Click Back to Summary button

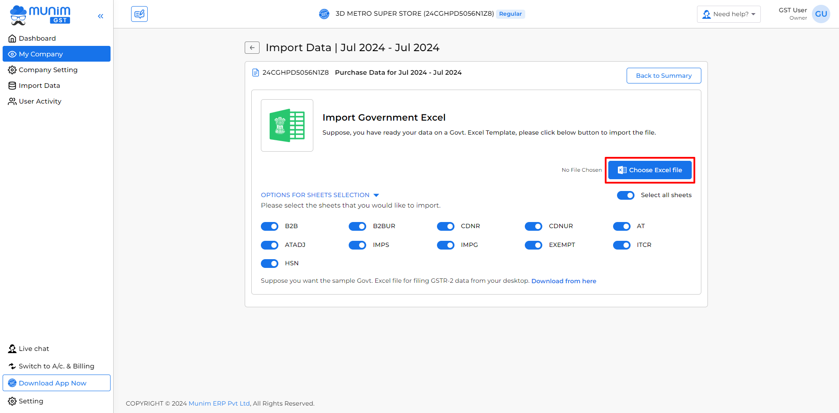[664, 76]
